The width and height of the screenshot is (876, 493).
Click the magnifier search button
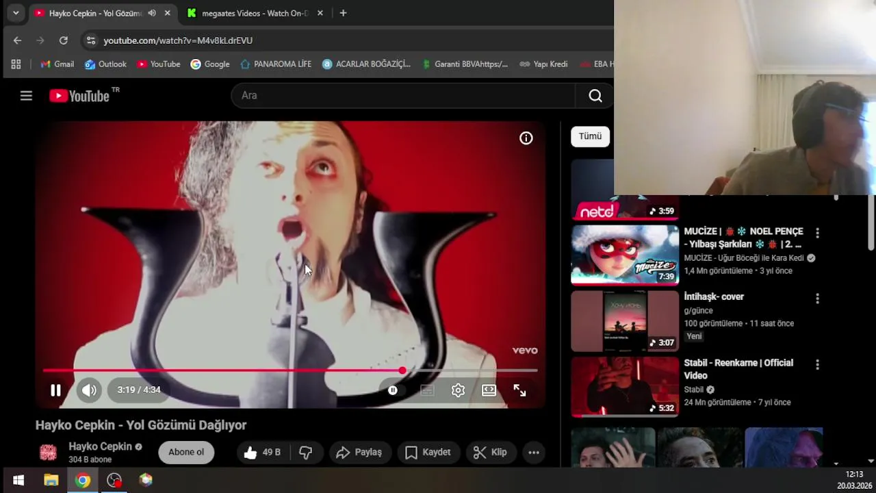[595, 96]
